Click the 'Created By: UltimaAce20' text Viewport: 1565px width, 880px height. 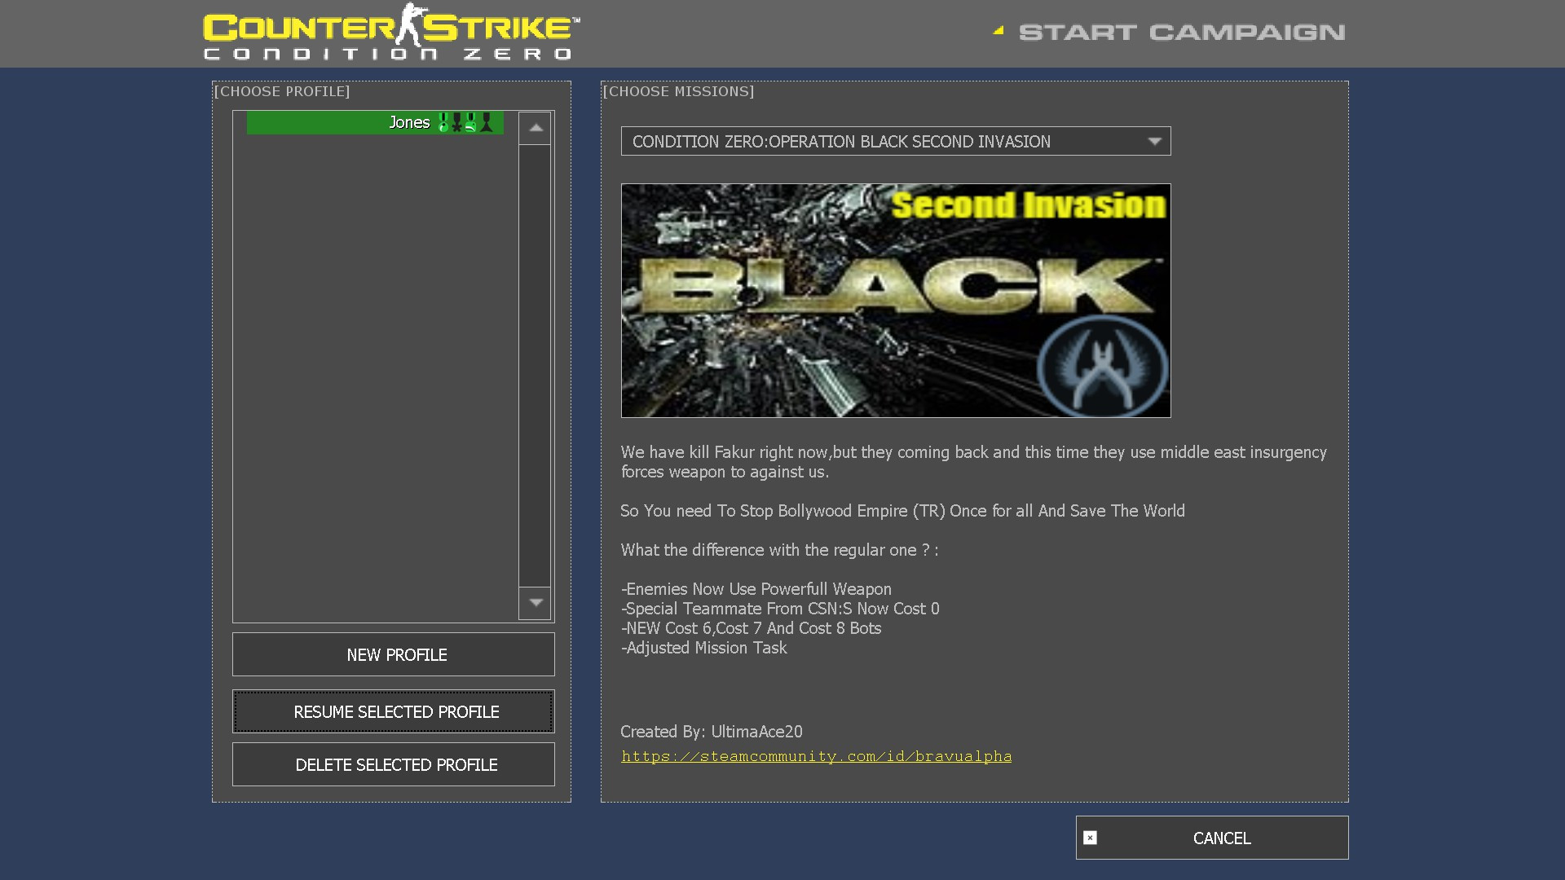(x=712, y=732)
